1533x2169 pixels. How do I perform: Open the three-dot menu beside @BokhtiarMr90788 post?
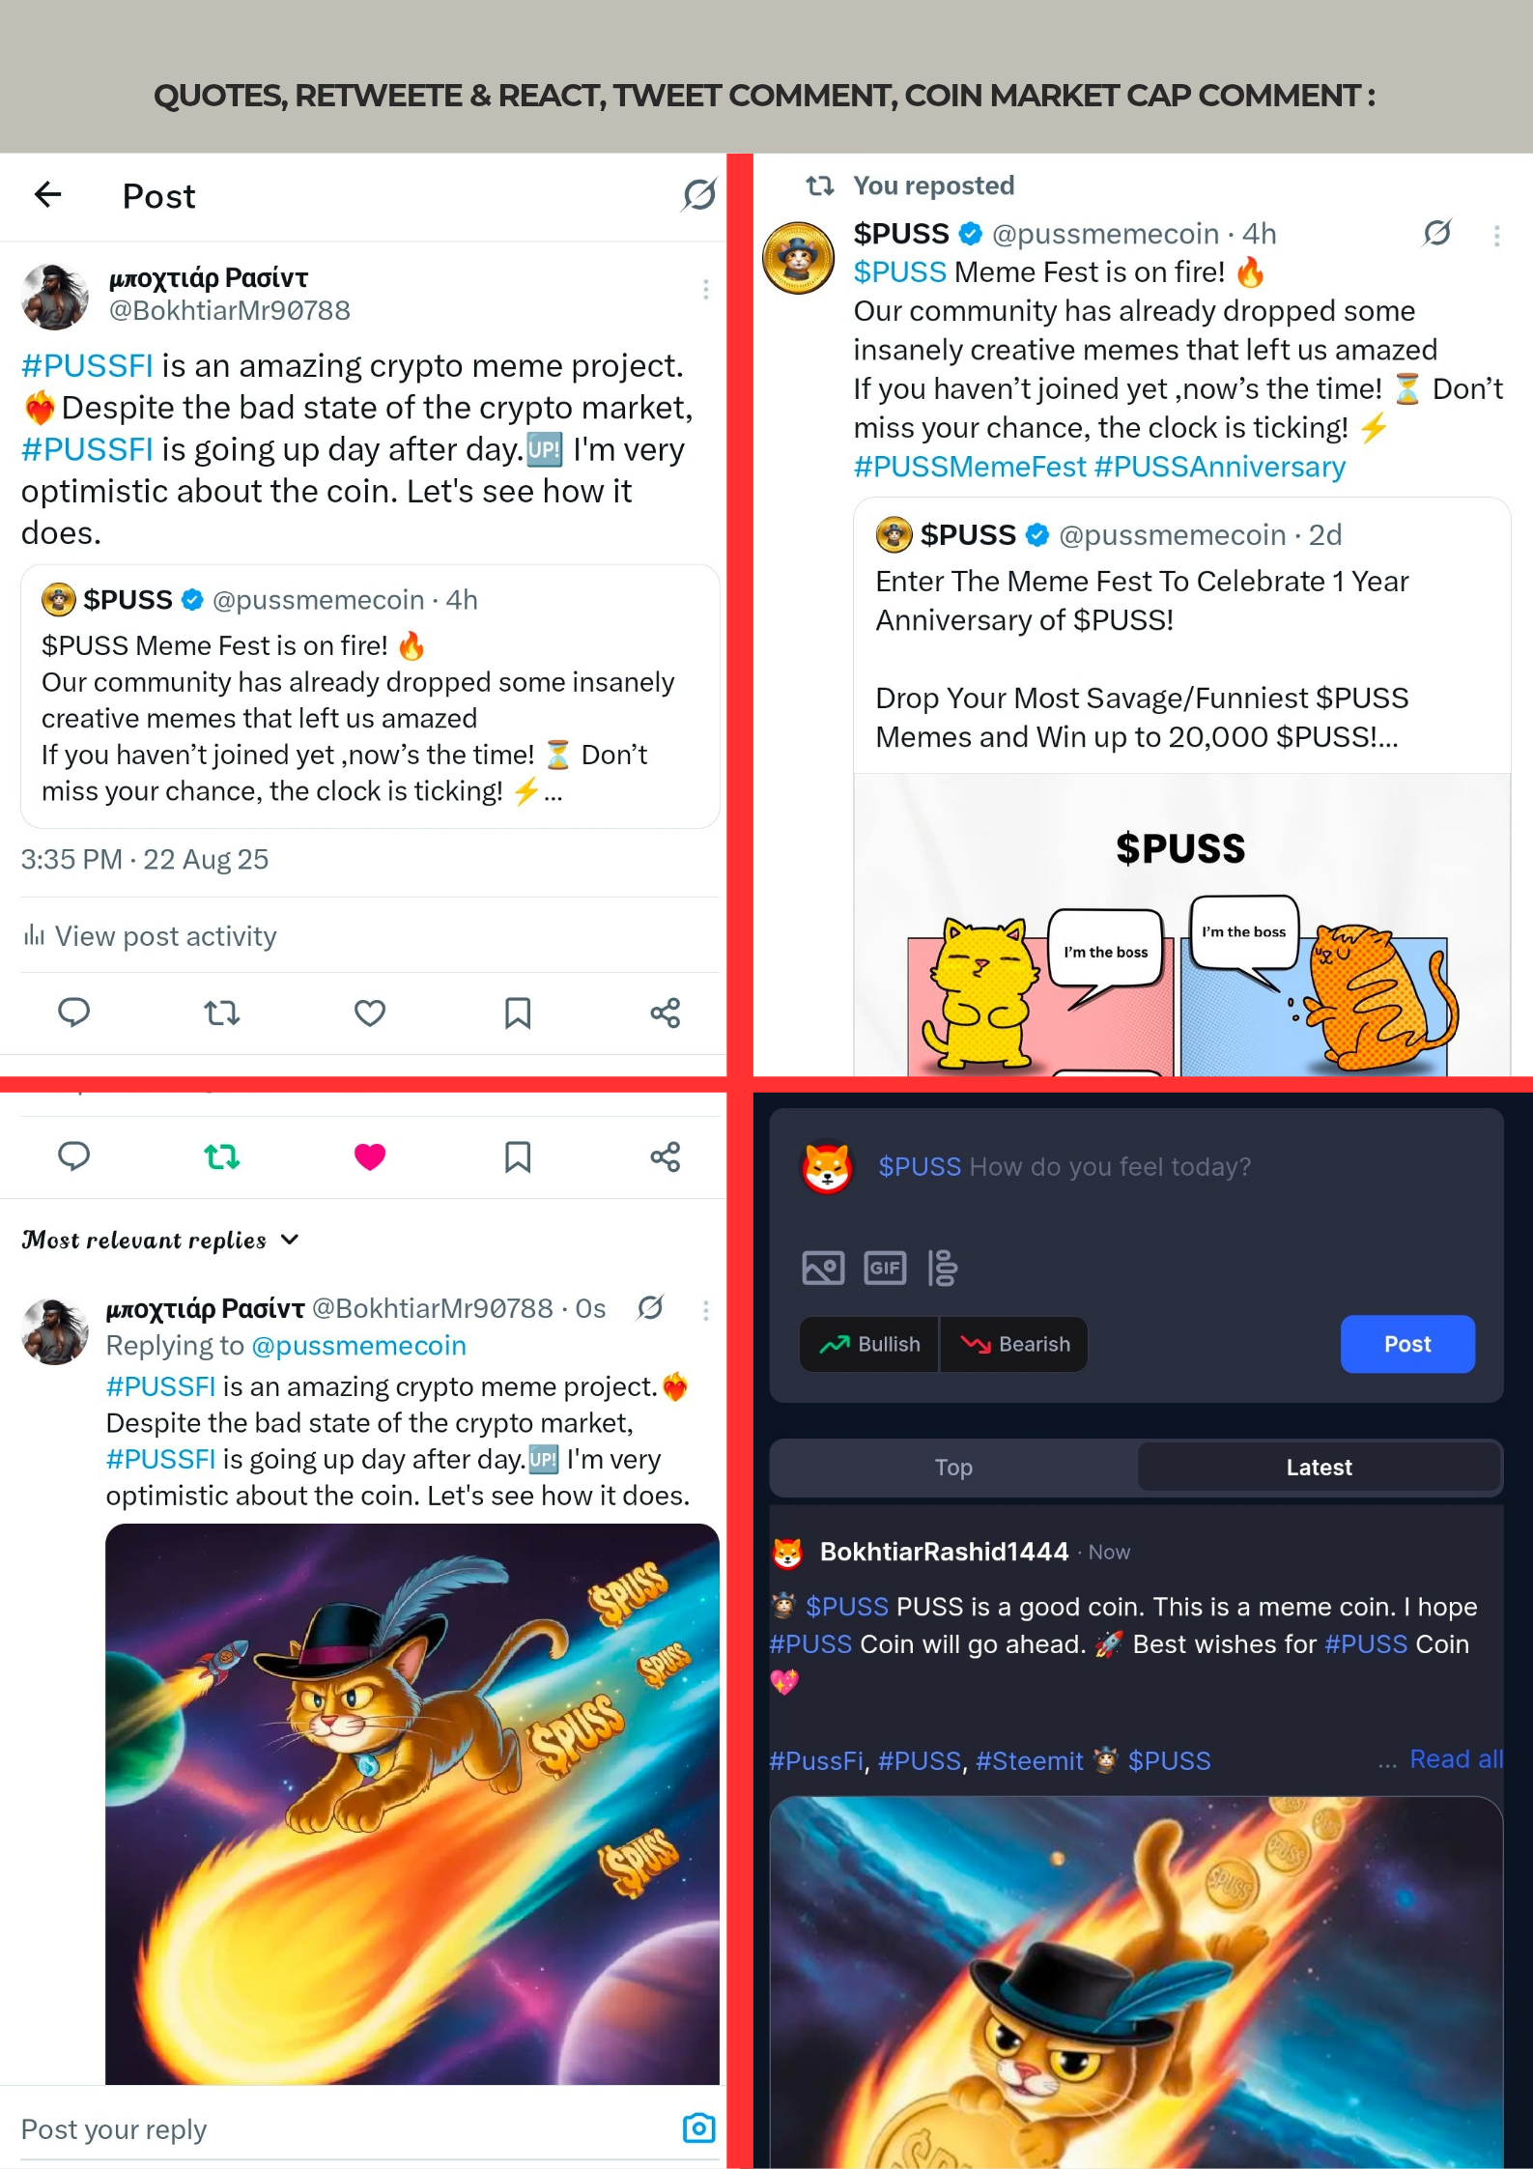[706, 289]
